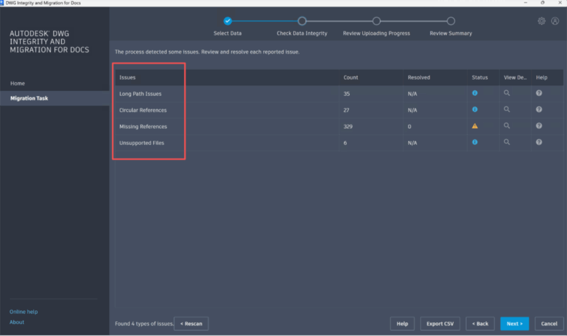The width and height of the screenshot is (567, 336).
Task: Click the Export CSV button
Action: (x=440, y=323)
